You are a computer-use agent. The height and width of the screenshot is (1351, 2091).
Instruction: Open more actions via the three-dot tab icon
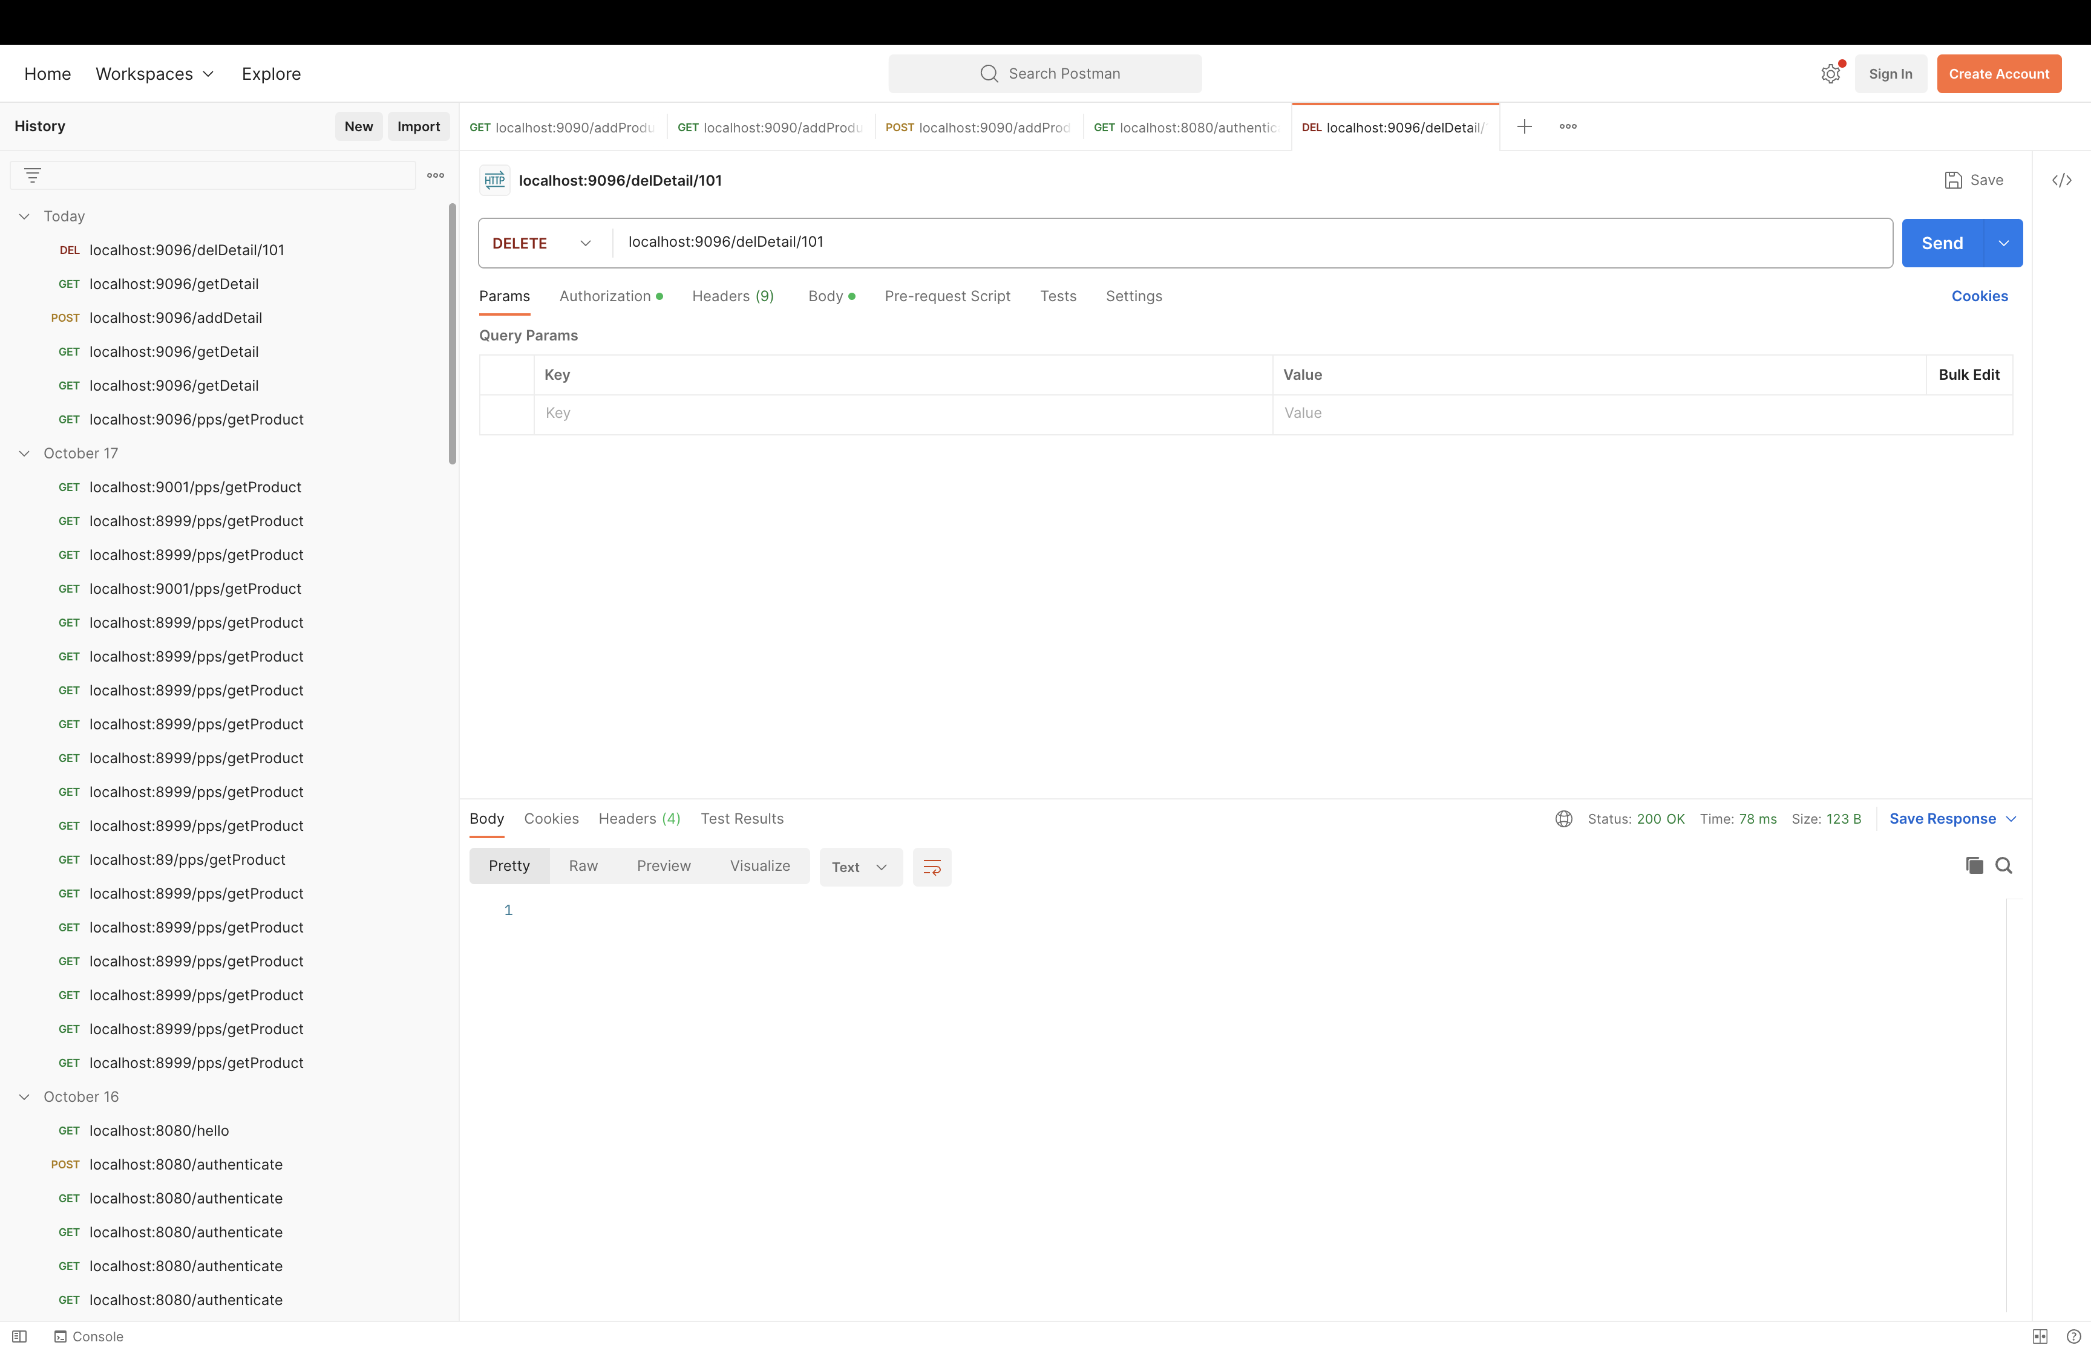click(1567, 126)
